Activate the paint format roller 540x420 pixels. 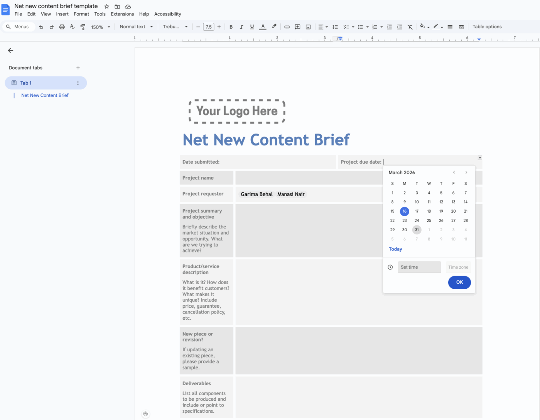[83, 27]
